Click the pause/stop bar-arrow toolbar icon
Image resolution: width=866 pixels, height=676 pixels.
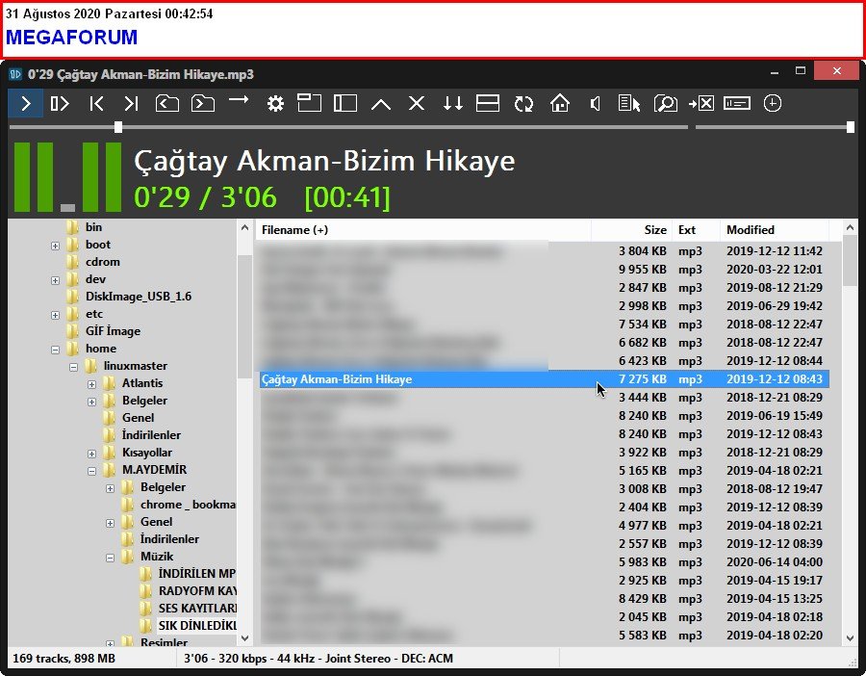[x=60, y=103]
